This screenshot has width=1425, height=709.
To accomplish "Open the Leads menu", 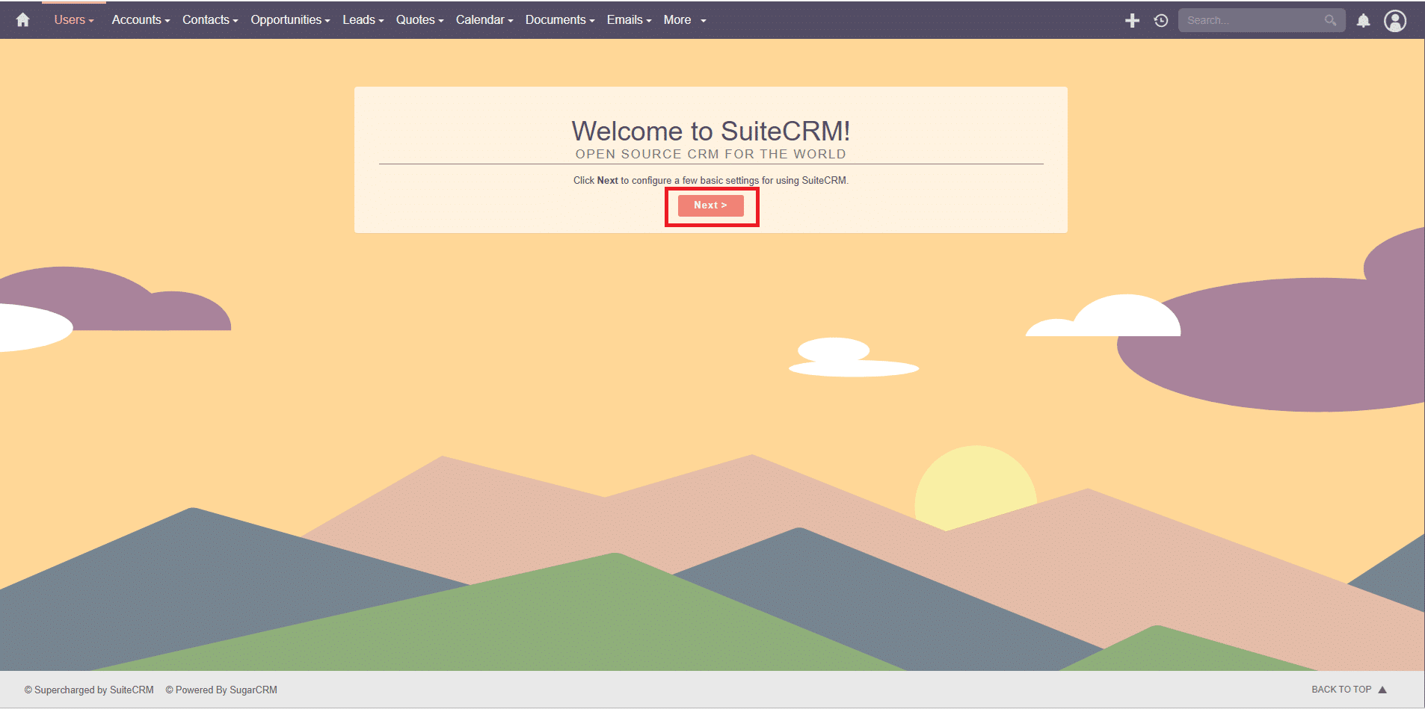I will [363, 20].
